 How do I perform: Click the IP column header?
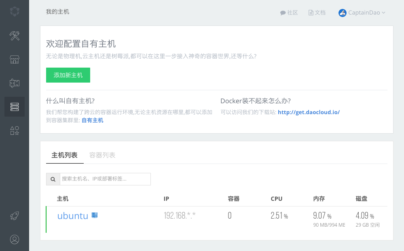(x=167, y=199)
